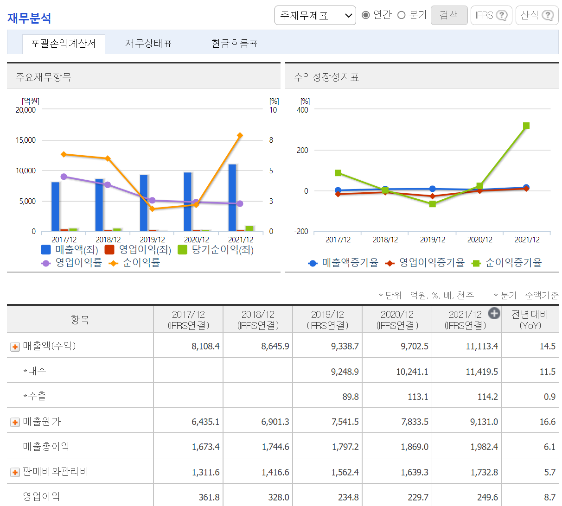
Task: Toggle 당기순이익(좌) green legend marker
Action: (182, 250)
